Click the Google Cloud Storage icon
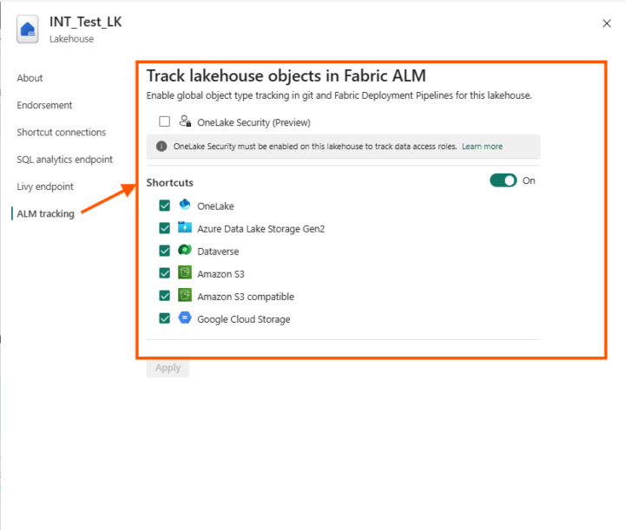 click(185, 317)
